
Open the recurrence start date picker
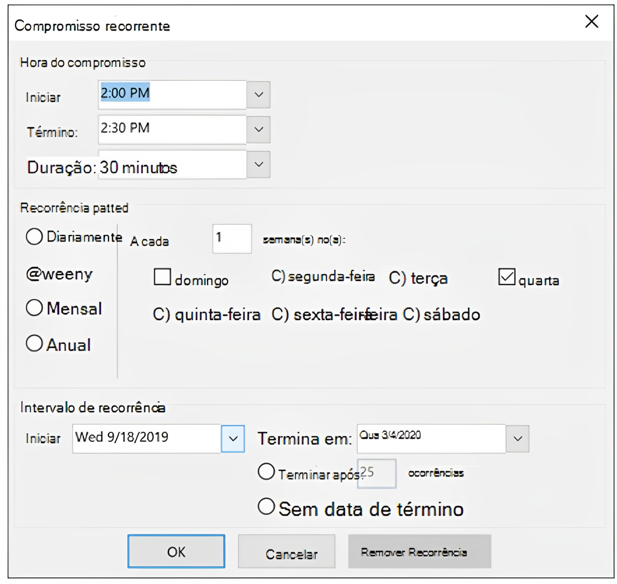[x=233, y=438]
